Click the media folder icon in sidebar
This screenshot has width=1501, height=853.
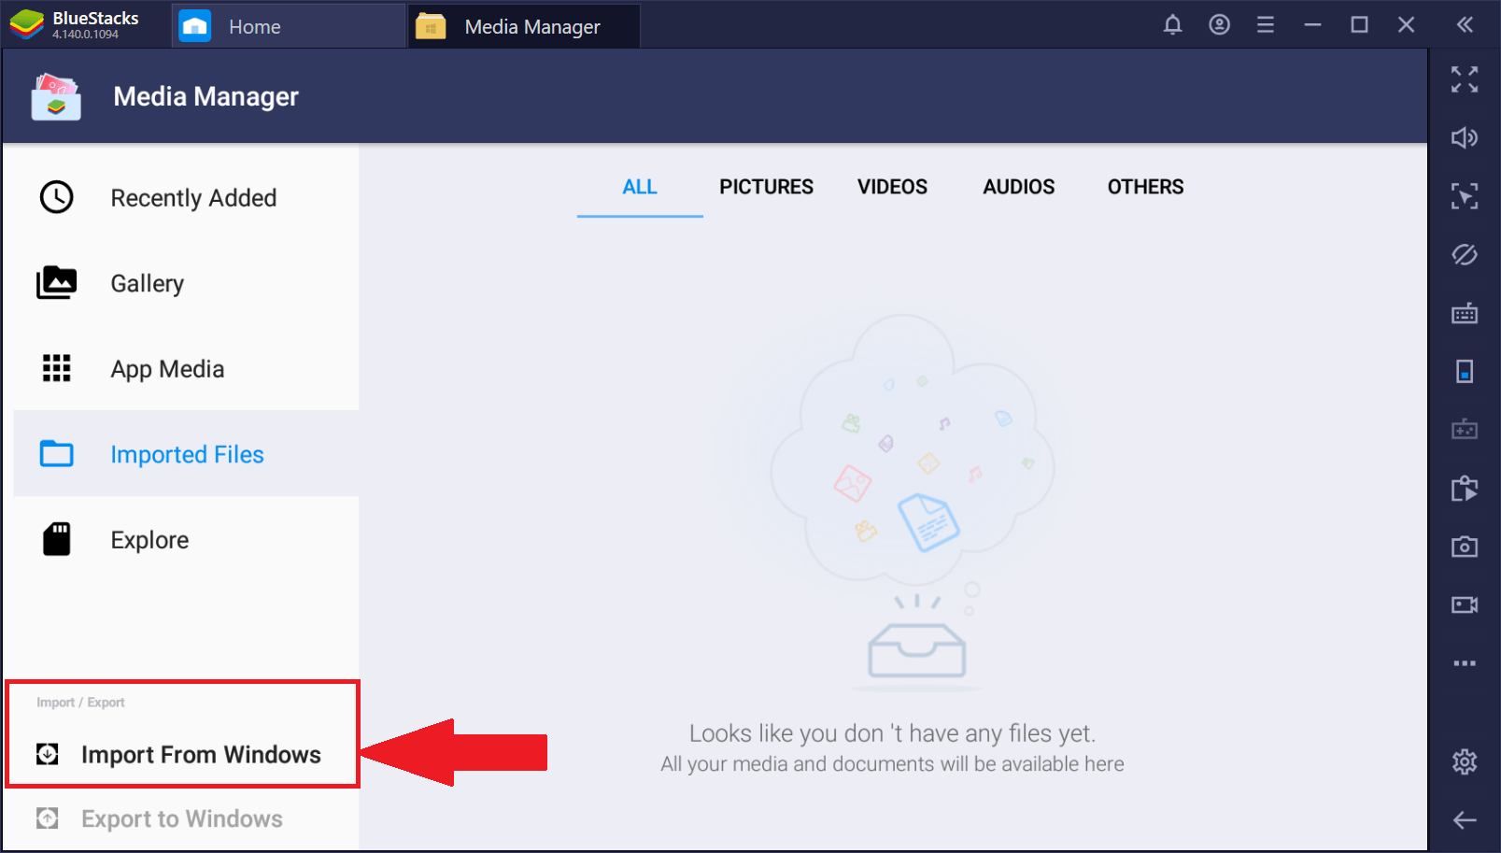[1465, 488]
